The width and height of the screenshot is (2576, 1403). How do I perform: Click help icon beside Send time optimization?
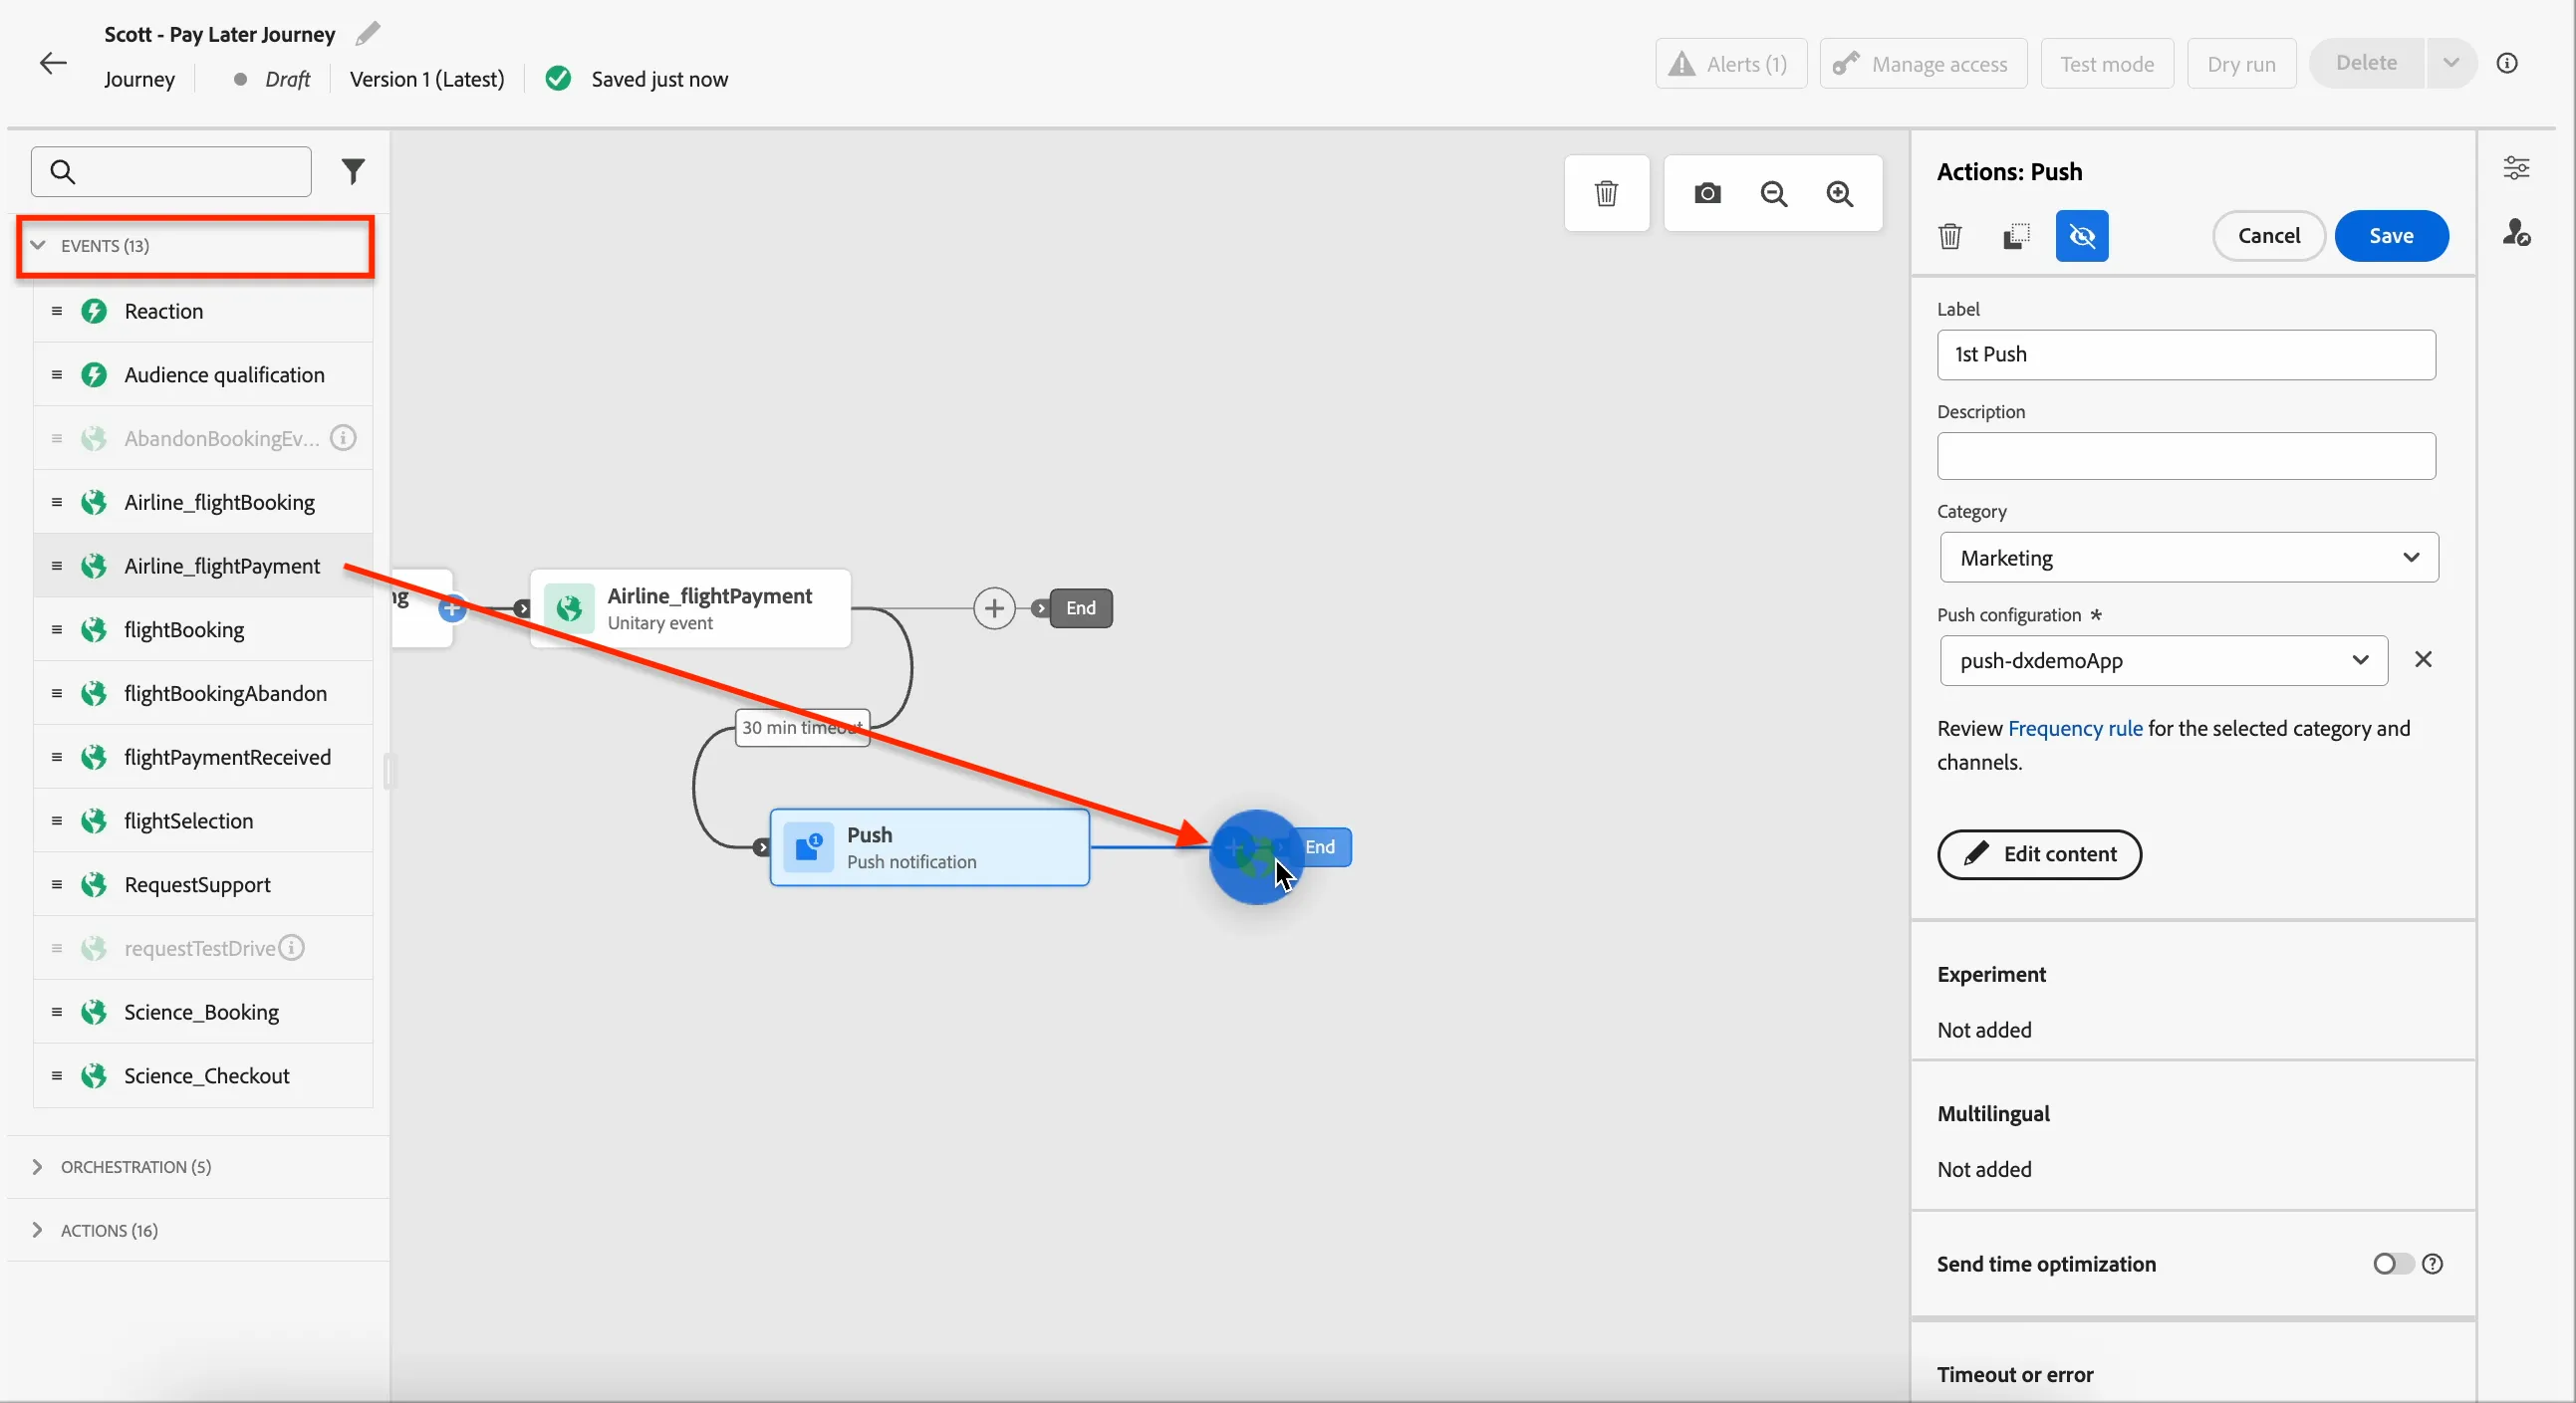click(x=2433, y=1265)
